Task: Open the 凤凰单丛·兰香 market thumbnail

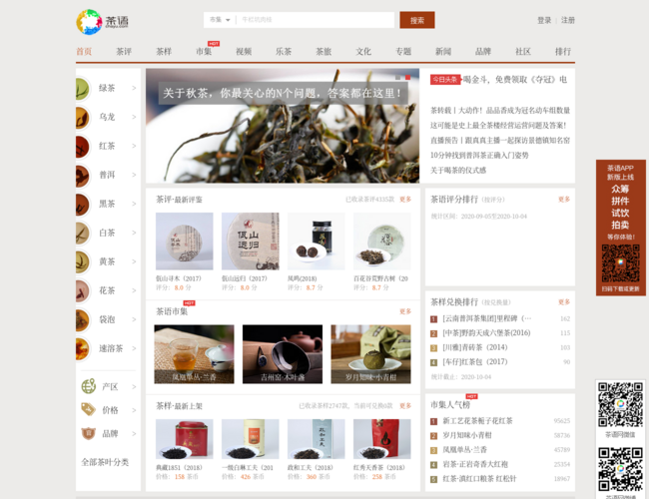Action: (194, 355)
